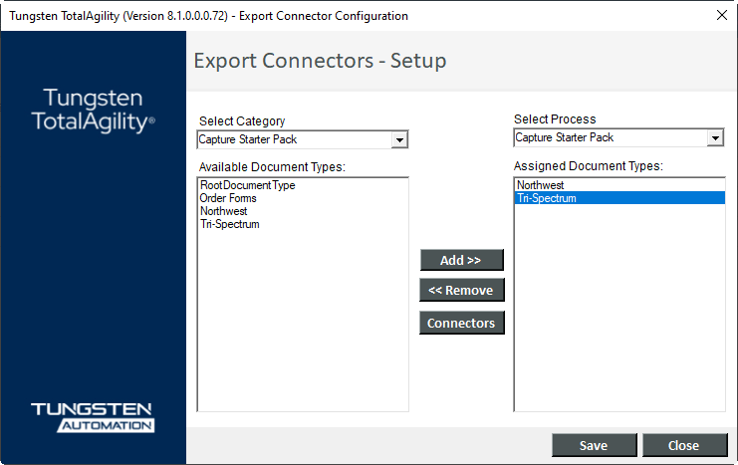Click the Tungsten Automation logo at bottom left
The image size is (738, 465).
point(92,417)
